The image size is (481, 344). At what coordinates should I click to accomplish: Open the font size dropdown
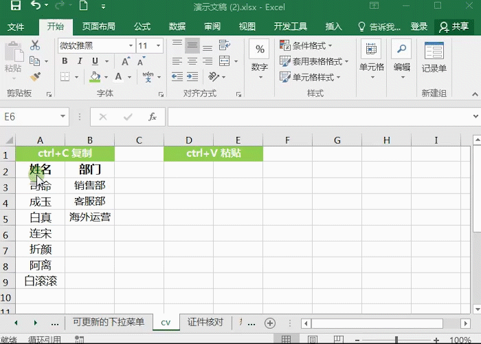(158, 46)
